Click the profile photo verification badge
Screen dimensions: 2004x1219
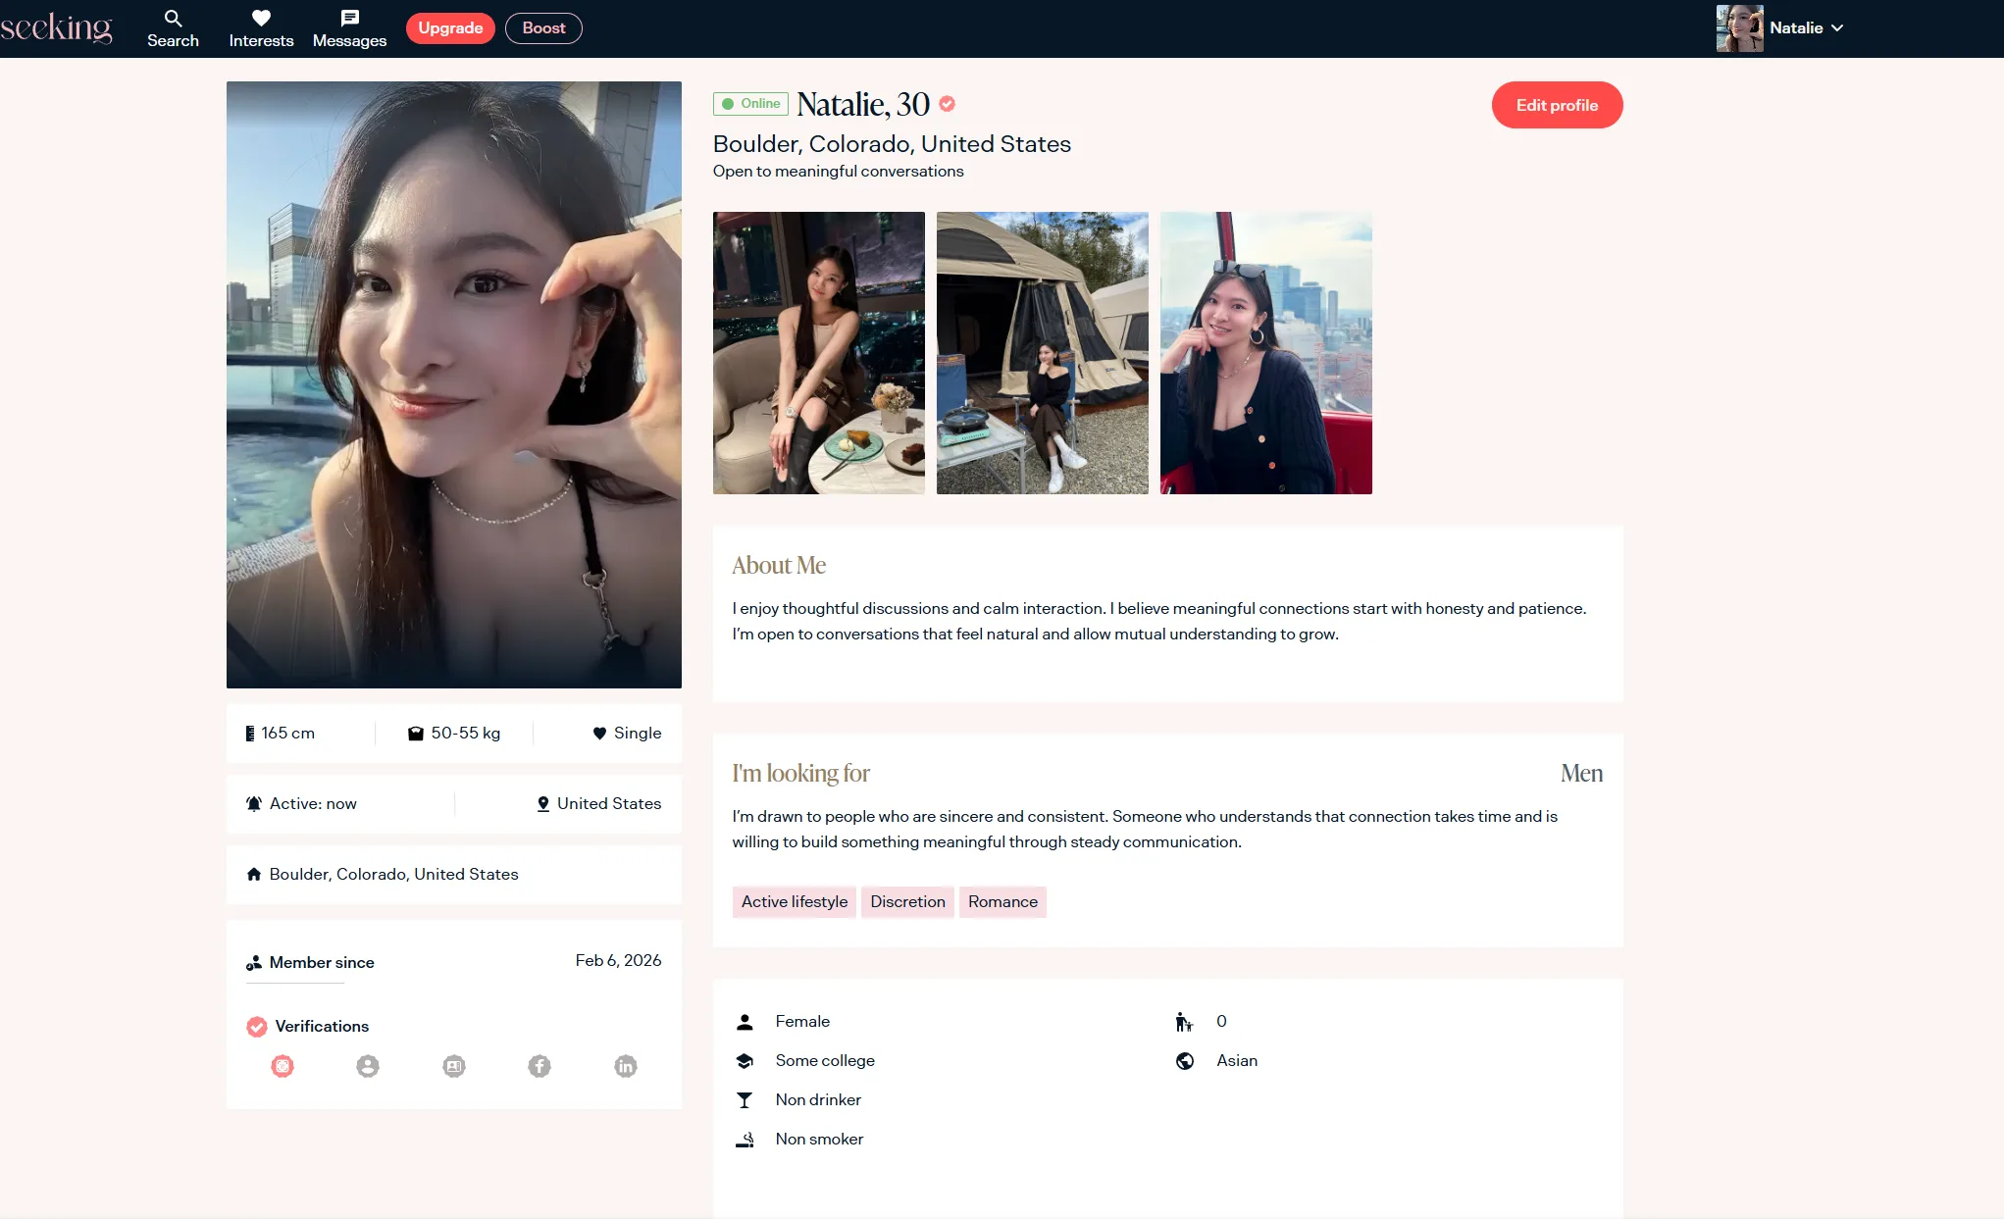[368, 1066]
